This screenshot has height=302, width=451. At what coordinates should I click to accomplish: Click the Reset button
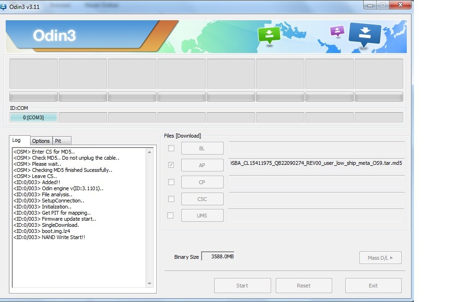[304, 286]
